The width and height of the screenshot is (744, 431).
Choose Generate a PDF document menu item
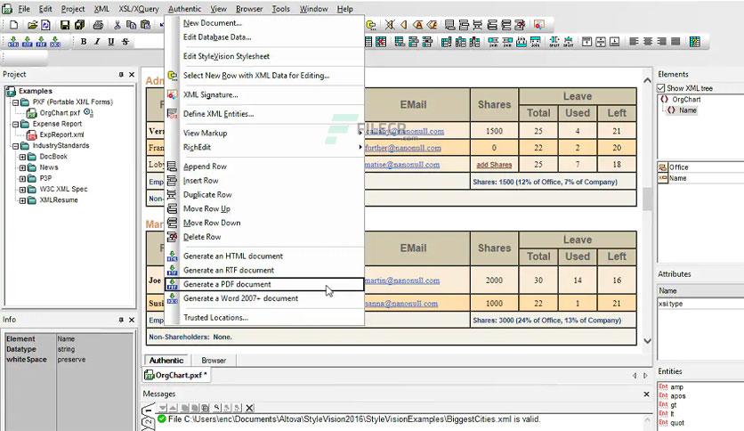click(x=264, y=284)
